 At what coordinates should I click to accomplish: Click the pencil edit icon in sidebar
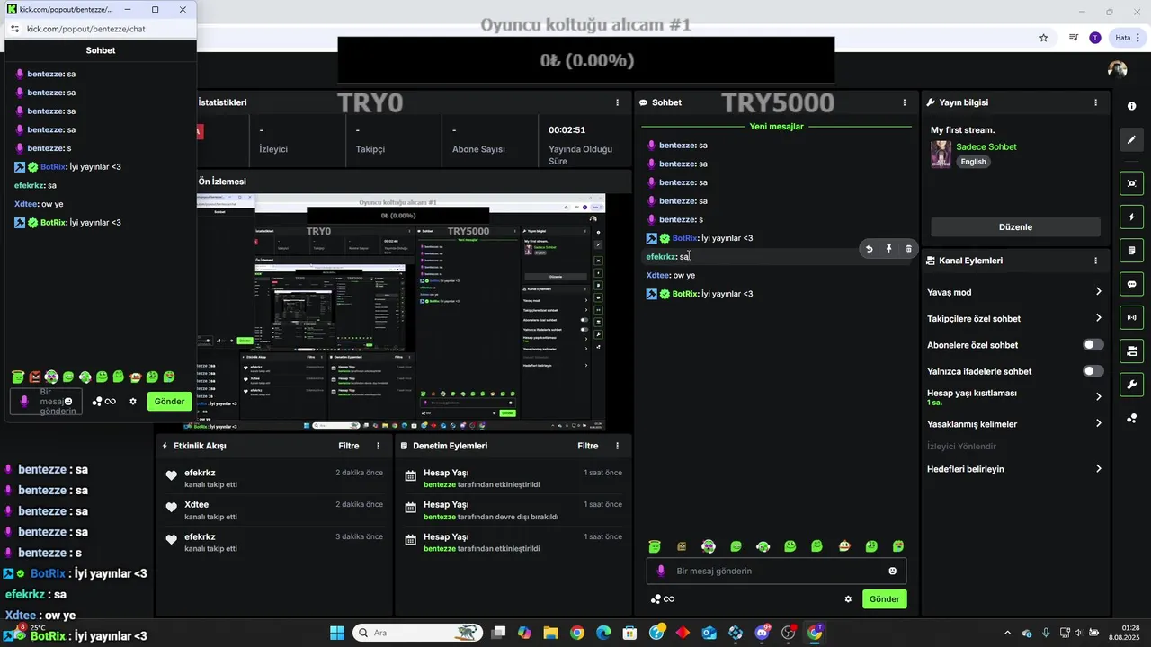pos(1131,140)
